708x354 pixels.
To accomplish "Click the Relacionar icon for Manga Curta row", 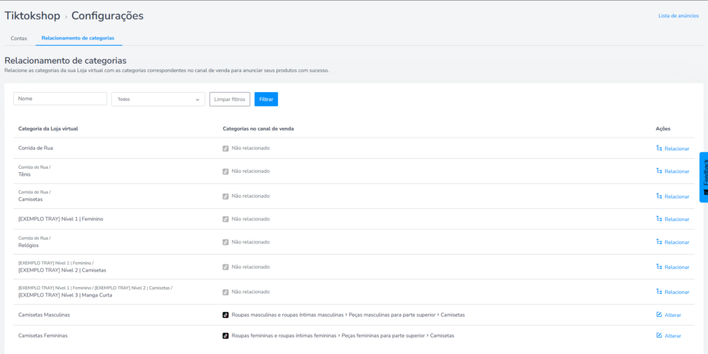I will tap(659, 292).
